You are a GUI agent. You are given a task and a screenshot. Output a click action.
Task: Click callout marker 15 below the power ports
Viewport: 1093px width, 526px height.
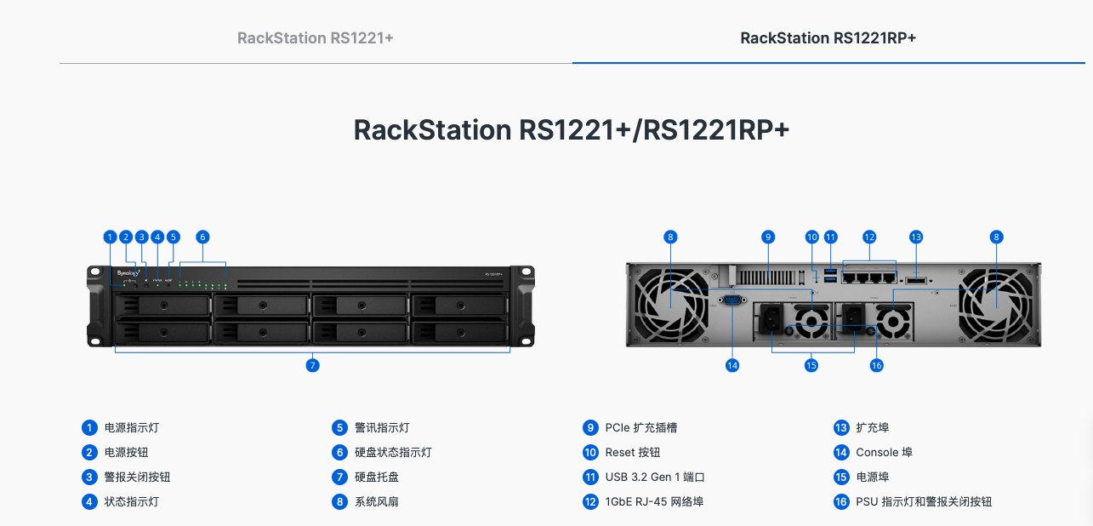811,364
